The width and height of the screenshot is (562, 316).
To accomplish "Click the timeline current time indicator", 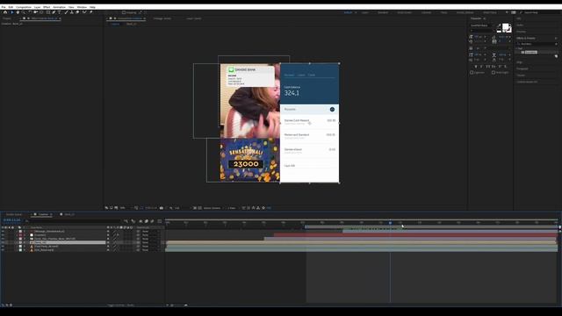I will coord(390,223).
